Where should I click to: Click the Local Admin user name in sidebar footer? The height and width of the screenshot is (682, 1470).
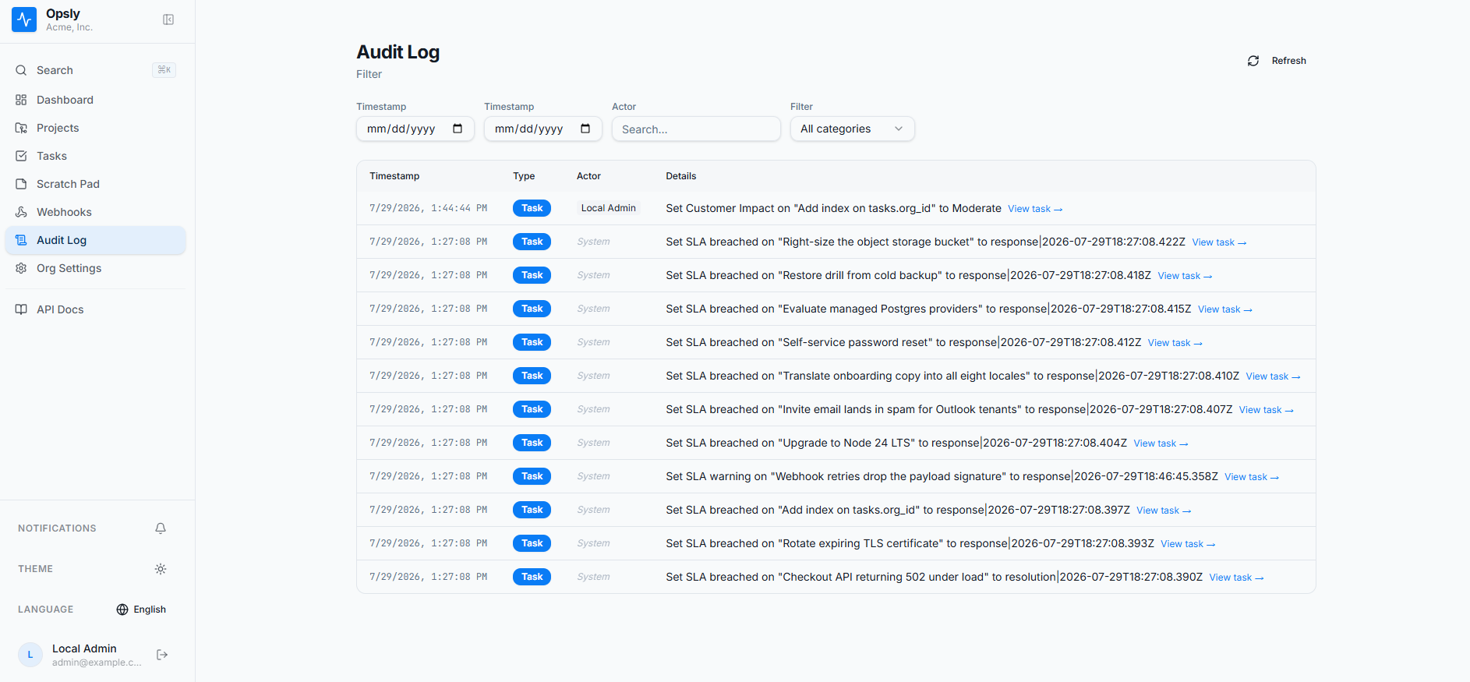84,648
